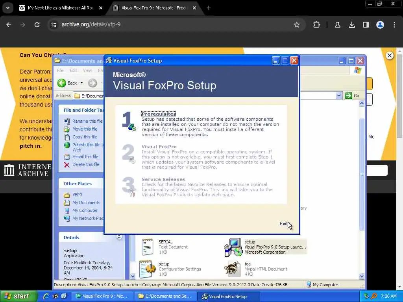Open the Edit menu in Explorer
This screenshot has width=403, height=302.
(x=73, y=70)
